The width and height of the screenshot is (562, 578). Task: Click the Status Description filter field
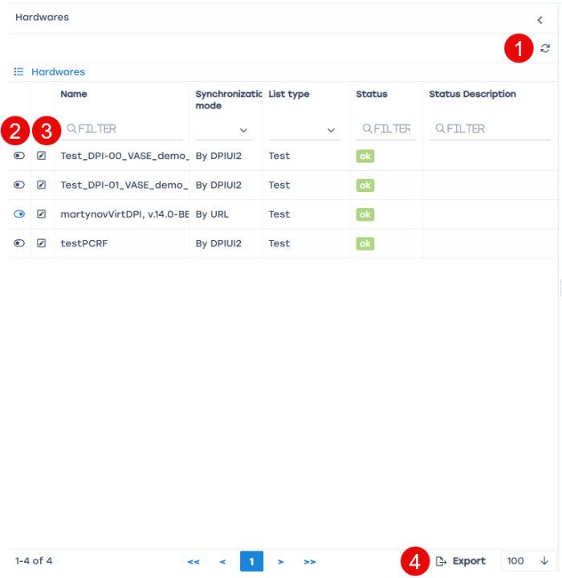pyautogui.click(x=490, y=128)
